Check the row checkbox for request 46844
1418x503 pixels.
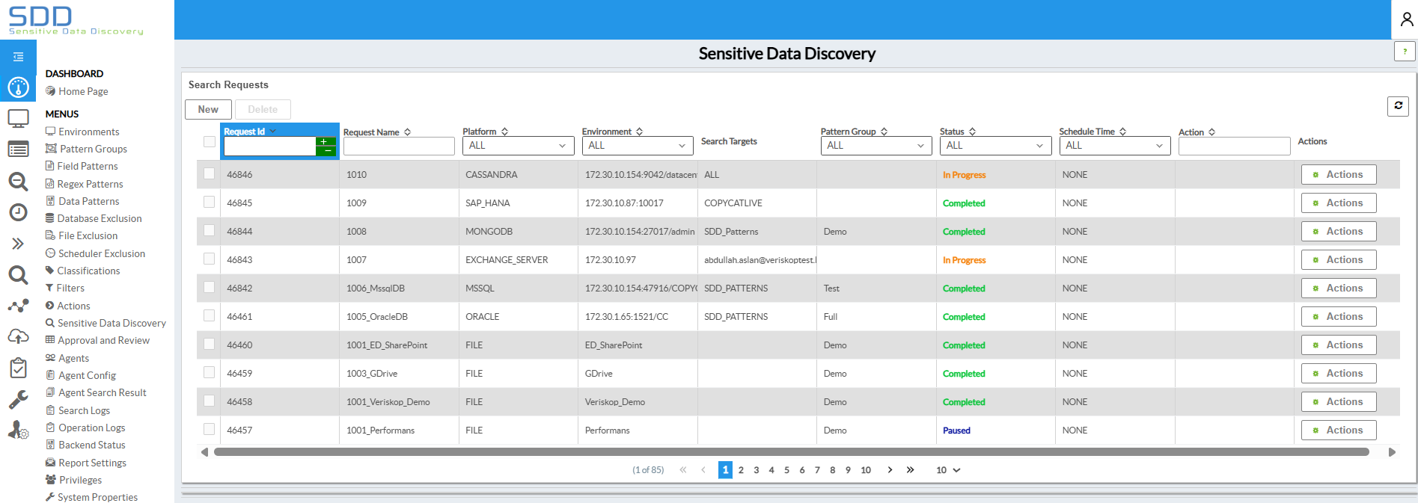[x=210, y=230]
